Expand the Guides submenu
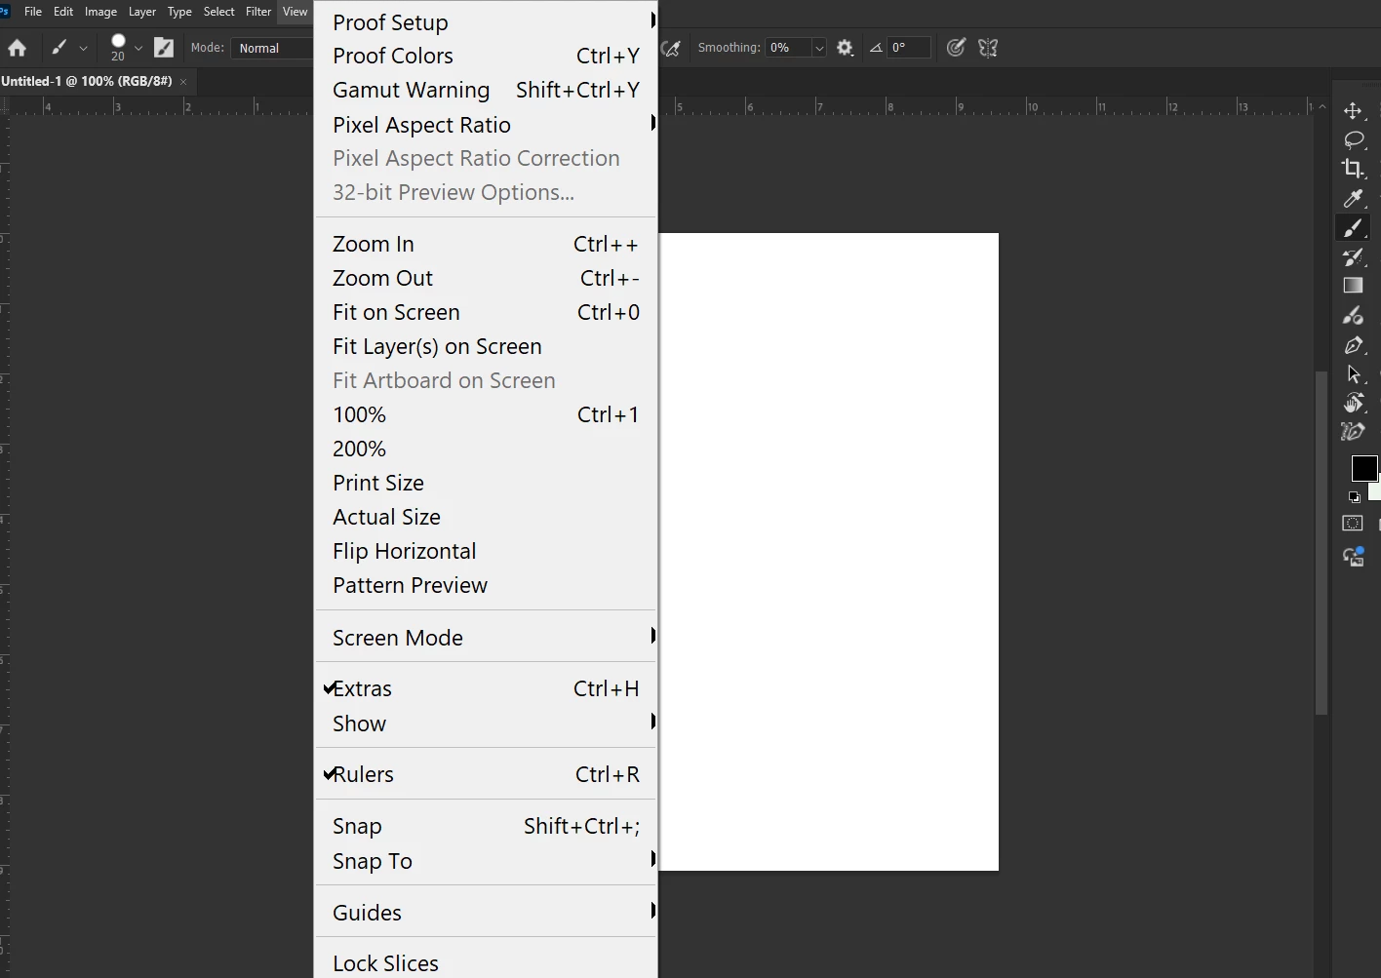 coord(486,913)
